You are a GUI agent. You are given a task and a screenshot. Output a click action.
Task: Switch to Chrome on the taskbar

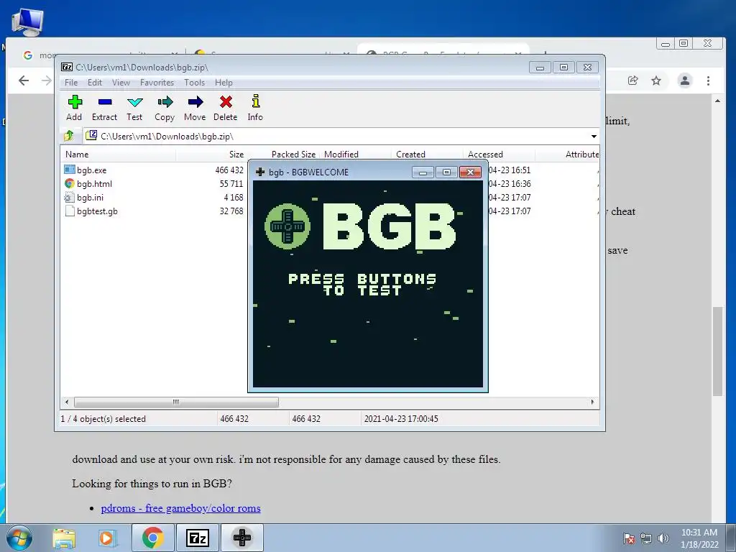(152, 538)
